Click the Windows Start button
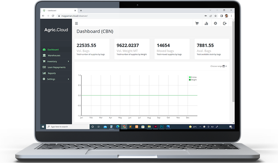 pyautogui.click(x=43, y=127)
